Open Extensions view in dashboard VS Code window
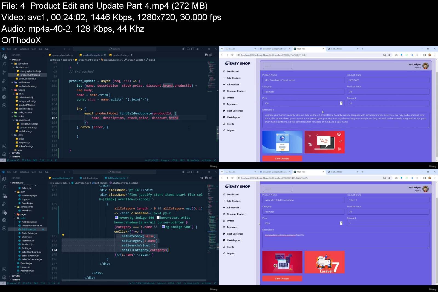The width and height of the screenshot is (438, 292). coord(4,212)
